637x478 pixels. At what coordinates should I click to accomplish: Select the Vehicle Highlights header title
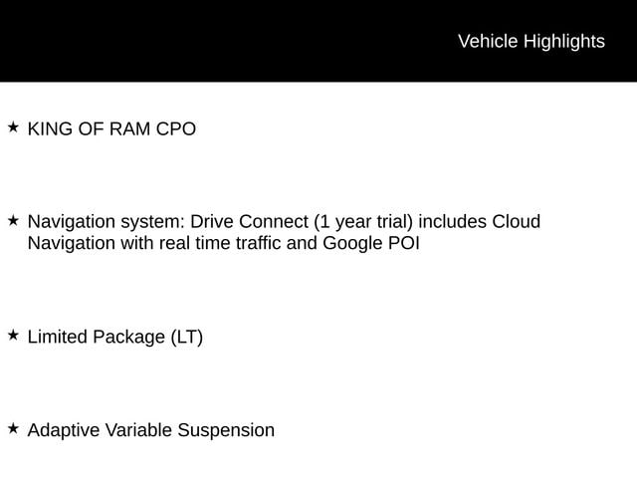pyautogui.click(x=531, y=42)
